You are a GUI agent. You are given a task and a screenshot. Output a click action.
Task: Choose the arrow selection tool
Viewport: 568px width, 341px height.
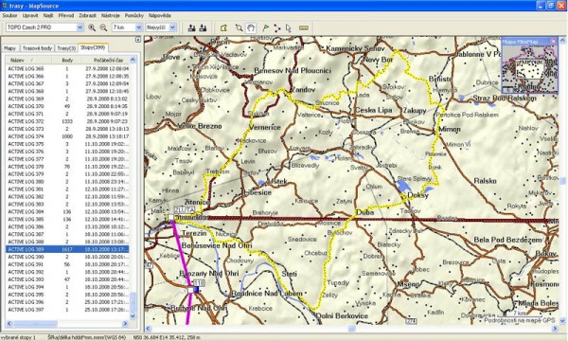pyautogui.click(x=289, y=27)
